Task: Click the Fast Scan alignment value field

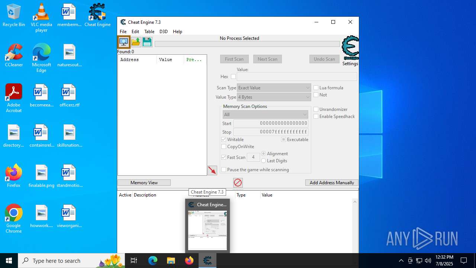Action: click(x=253, y=157)
